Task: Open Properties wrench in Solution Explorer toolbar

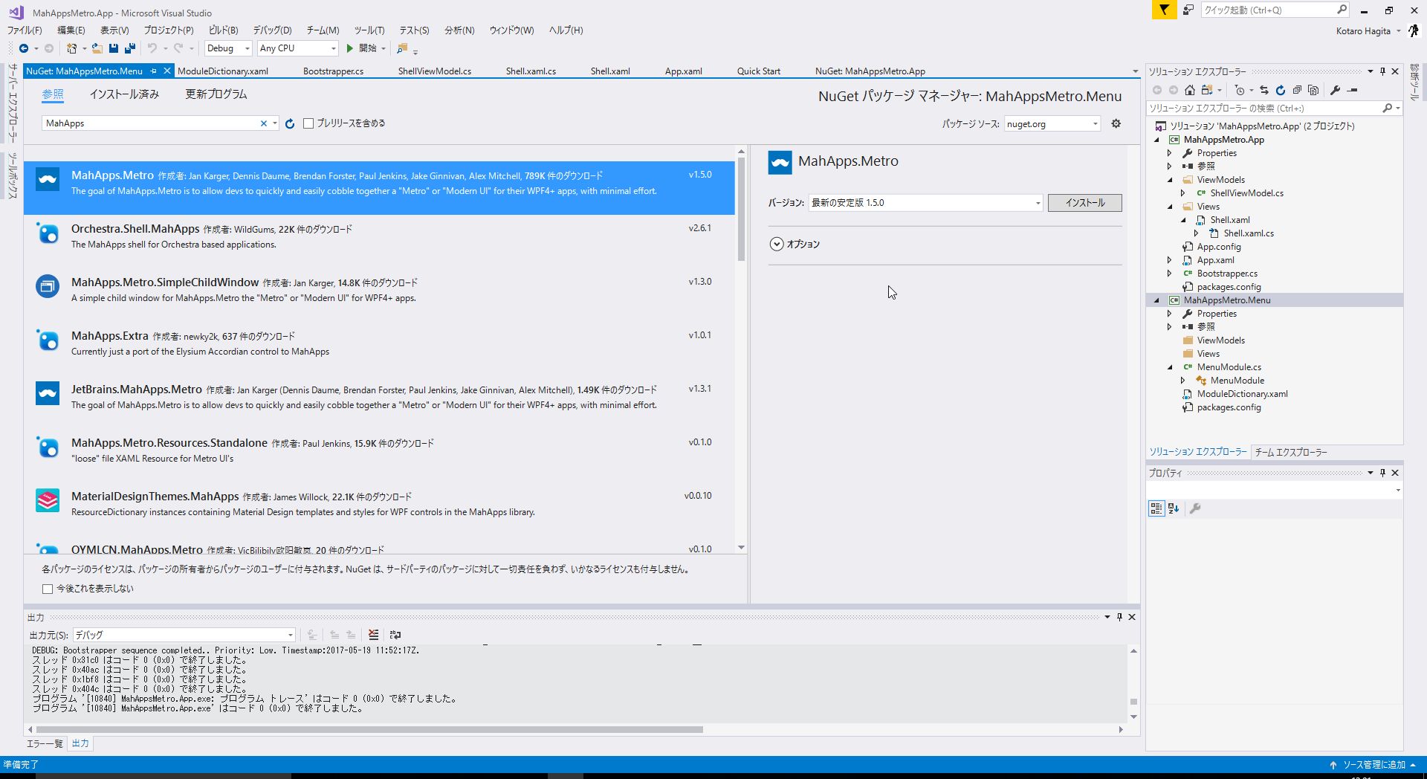Action: click(x=1335, y=90)
